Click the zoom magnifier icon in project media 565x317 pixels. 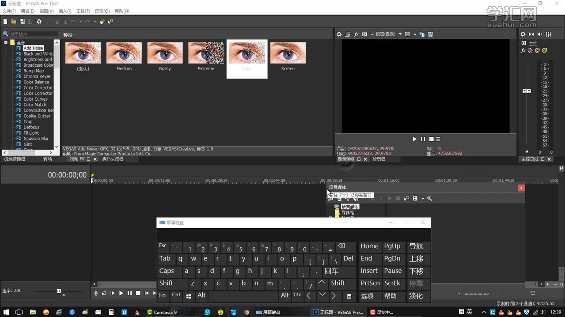(x=429, y=199)
